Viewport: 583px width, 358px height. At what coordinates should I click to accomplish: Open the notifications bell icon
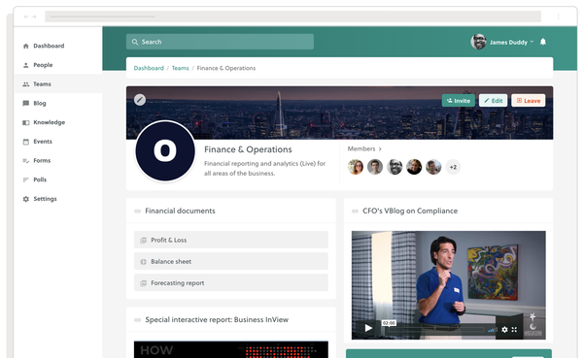[x=543, y=42]
